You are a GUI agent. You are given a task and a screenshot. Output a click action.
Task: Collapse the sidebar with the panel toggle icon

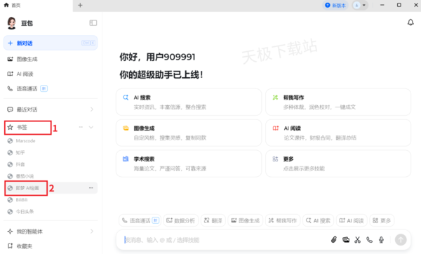click(x=93, y=23)
